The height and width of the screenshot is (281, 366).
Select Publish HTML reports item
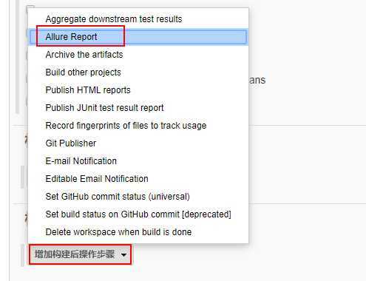point(138,90)
